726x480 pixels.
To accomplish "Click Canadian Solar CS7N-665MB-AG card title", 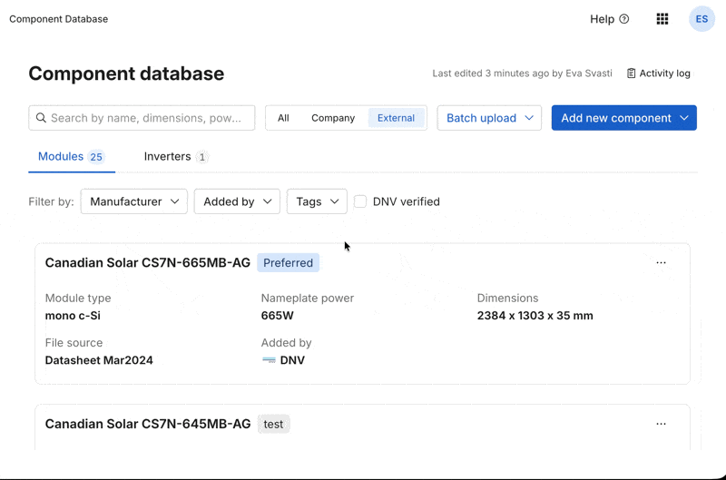I will (148, 262).
